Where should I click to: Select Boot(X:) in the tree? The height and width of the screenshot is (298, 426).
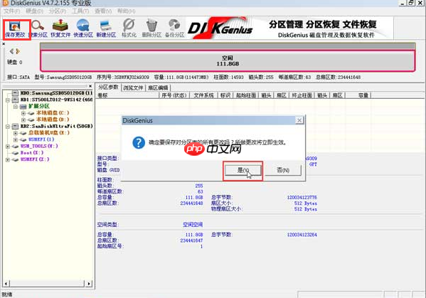click(x=32, y=153)
